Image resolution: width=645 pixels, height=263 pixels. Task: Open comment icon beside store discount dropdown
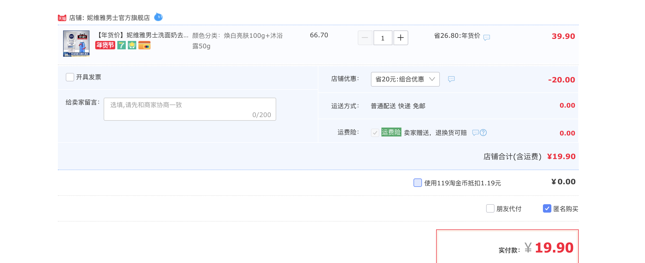point(451,79)
